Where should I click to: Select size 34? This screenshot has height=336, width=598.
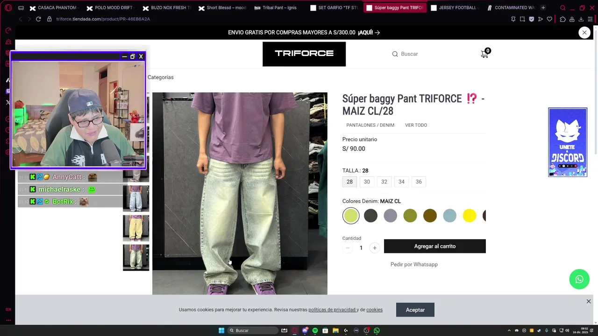401,182
